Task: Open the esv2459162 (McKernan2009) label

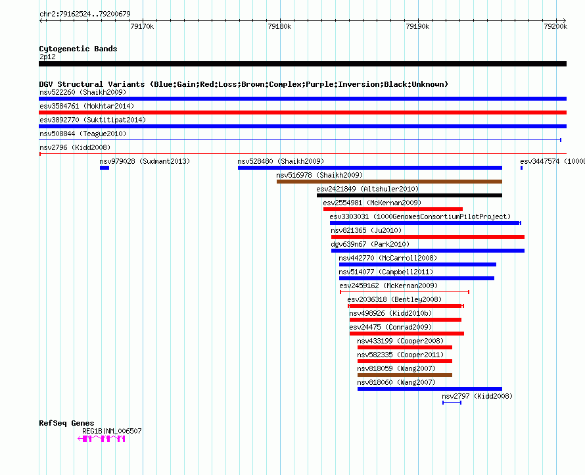Action: (x=388, y=286)
